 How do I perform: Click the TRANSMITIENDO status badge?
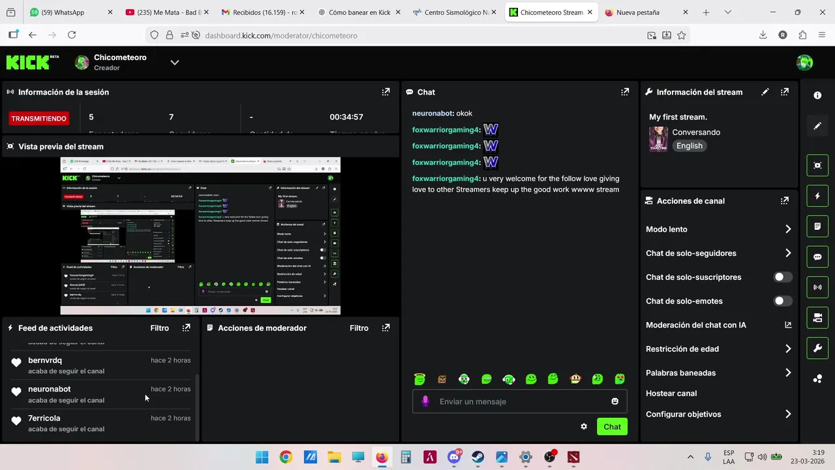(x=38, y=118)
